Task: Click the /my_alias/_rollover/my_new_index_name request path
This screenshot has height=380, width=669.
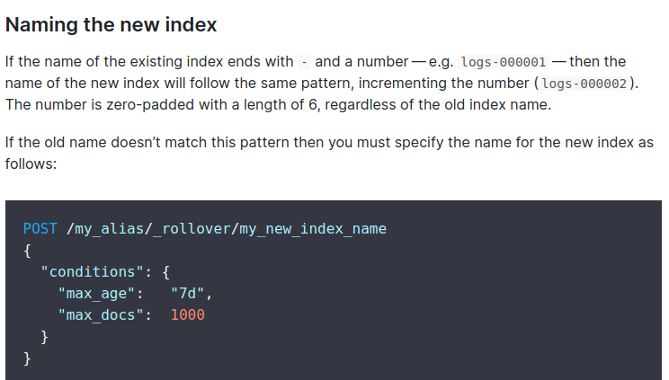Action: click(x=227, y=229)
